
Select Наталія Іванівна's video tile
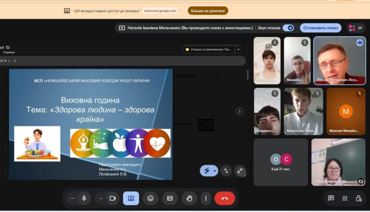pos(338,162)
